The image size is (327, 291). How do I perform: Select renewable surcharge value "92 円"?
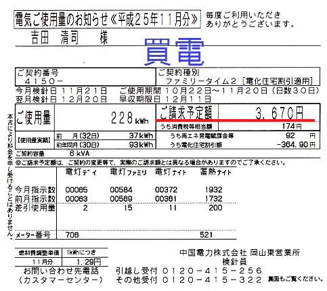tap(300, 135)
